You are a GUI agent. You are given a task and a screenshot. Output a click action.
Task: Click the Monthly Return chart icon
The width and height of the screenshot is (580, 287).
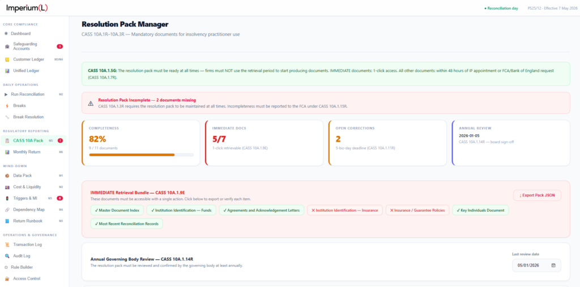click(x=7, y=152)
